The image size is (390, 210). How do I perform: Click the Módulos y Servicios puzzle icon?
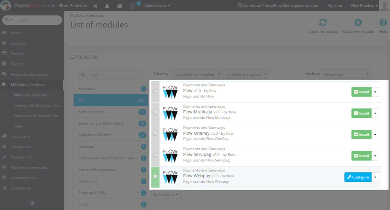(x=4, y=84)
